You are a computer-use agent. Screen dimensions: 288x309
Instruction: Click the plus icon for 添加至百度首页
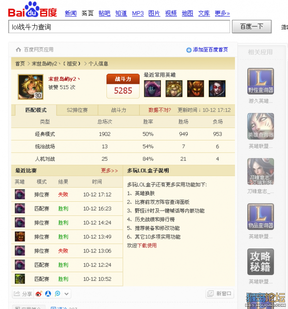point(189,50)
